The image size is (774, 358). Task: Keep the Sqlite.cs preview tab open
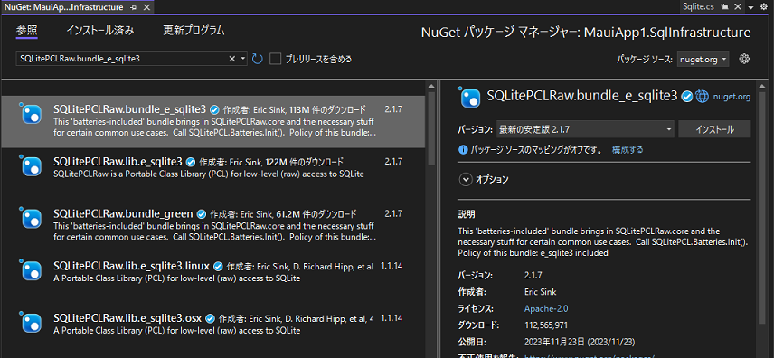point(725,7)
